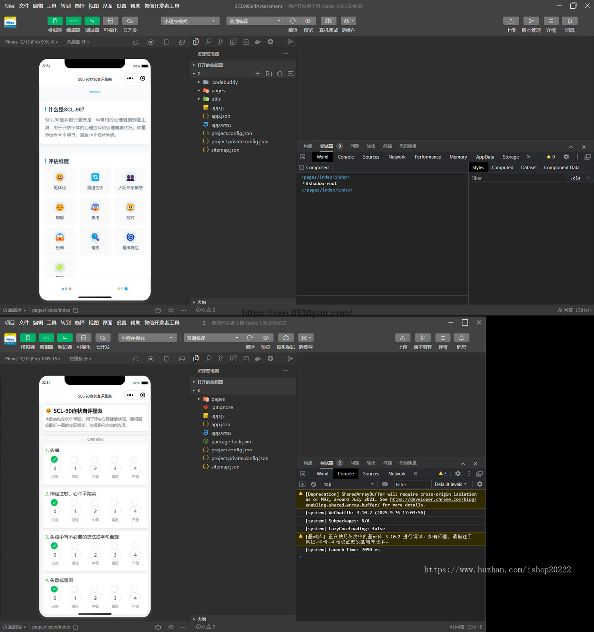Clear console icon in bottom window
Viewport: 594px width, 632px height.
[314, 484]
